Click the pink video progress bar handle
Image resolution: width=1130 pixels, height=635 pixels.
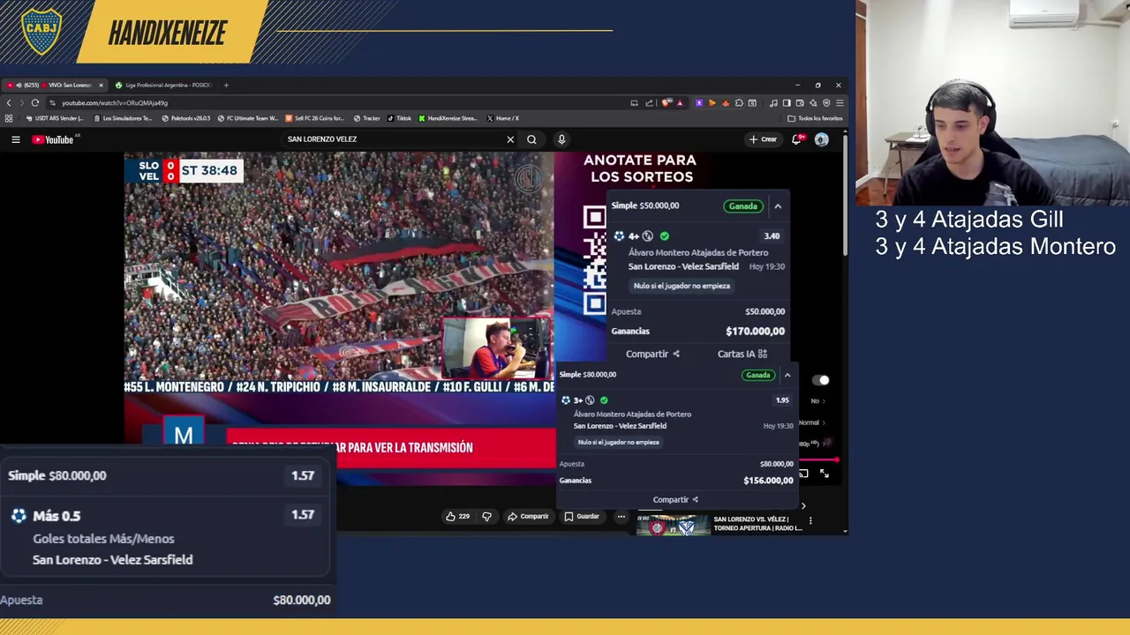click(835, 459)
